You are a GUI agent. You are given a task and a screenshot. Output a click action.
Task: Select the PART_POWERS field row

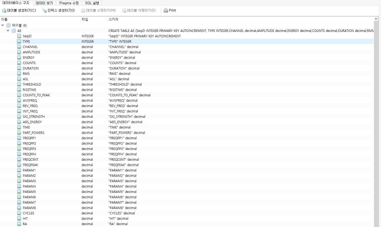pyautogui.click(x=187, y=133)
